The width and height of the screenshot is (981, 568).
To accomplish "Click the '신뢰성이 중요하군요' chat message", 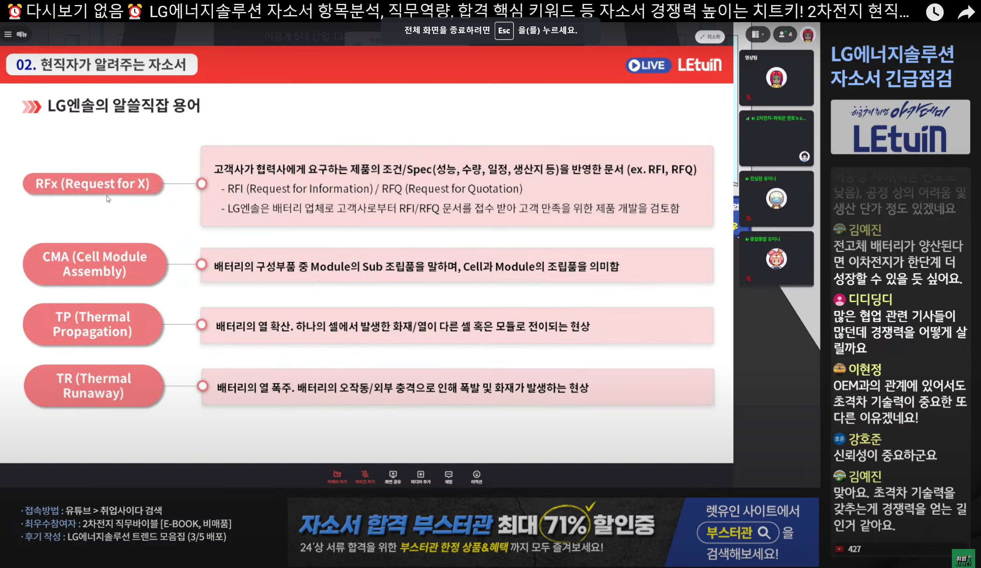I will click(885, 455).
